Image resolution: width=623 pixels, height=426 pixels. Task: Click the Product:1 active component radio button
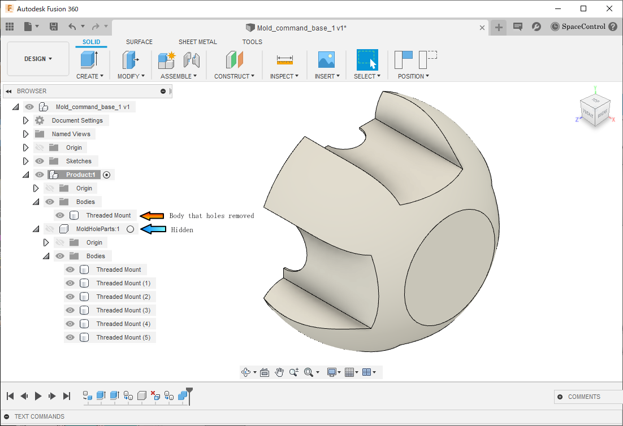coord(106,175)
